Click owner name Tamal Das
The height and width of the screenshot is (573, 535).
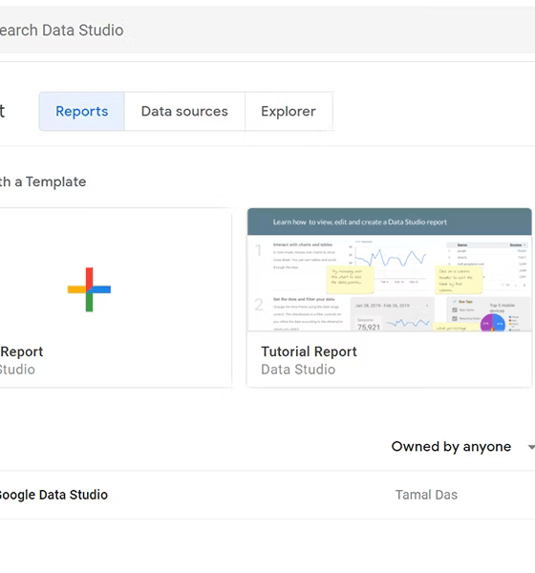click(x=426, y=495)
